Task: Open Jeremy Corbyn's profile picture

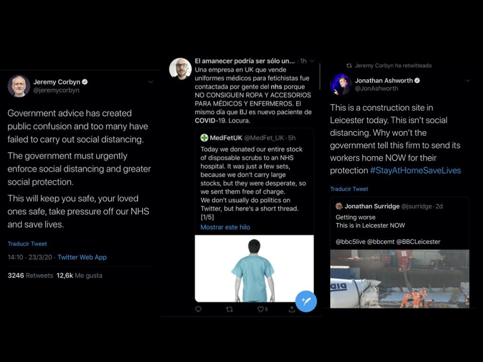Action: [x=19, y=86]
